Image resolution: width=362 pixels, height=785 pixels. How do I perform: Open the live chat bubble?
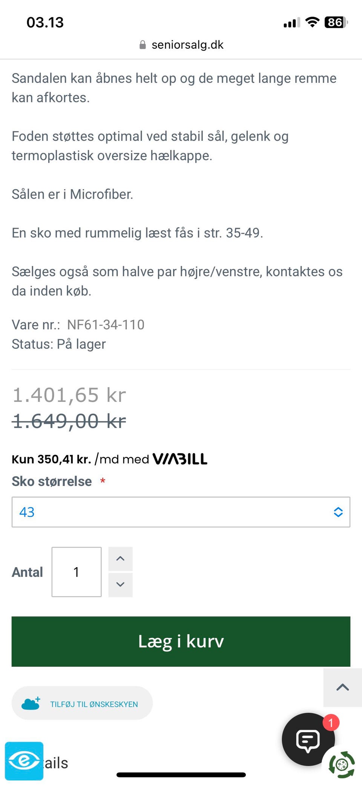308,739
